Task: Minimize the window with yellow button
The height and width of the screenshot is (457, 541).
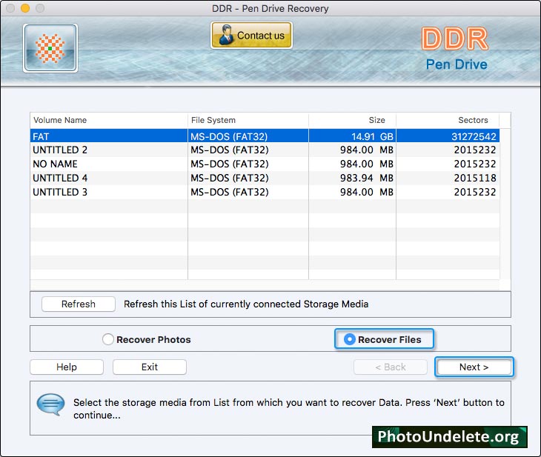Action: tap(25, 8)
